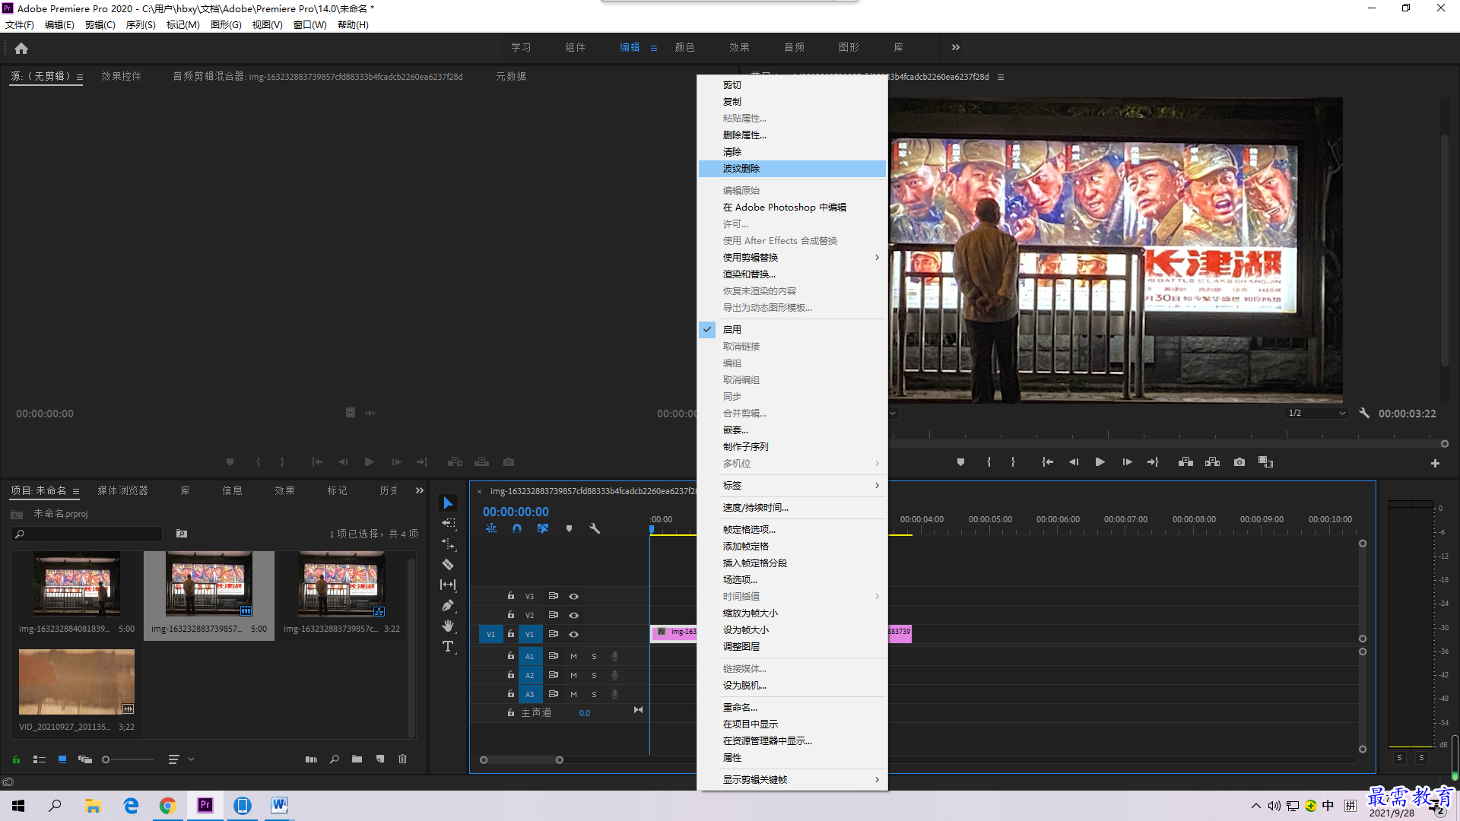Choose 重命名 from context menu

tap(792, 707)
